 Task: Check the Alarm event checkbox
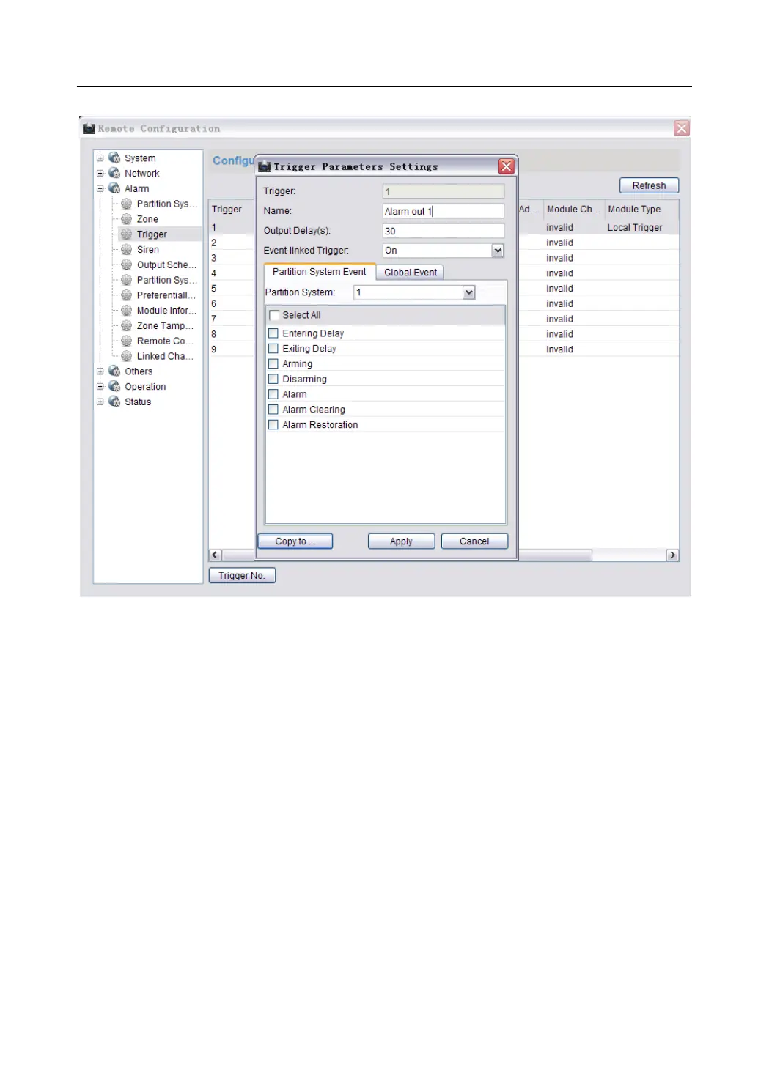coord(273,394)
